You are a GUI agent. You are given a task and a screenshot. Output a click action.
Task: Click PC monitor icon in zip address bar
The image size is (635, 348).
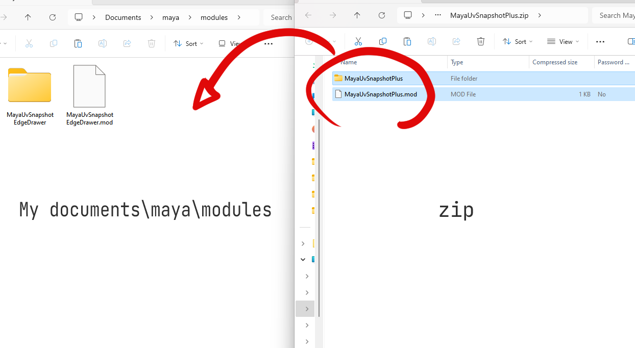point(408,15)
